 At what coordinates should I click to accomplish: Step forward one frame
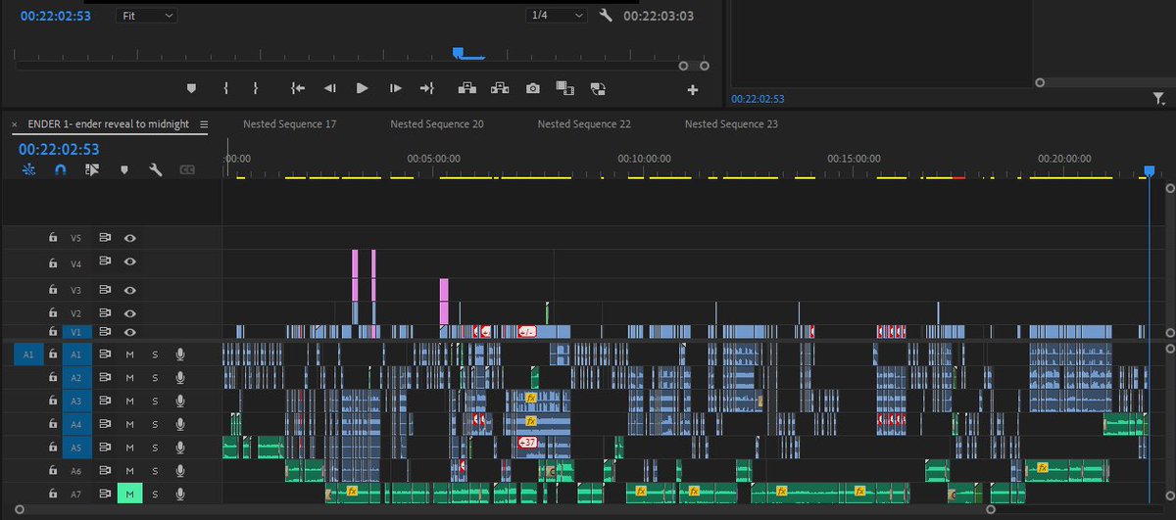[x=395, y=88]
